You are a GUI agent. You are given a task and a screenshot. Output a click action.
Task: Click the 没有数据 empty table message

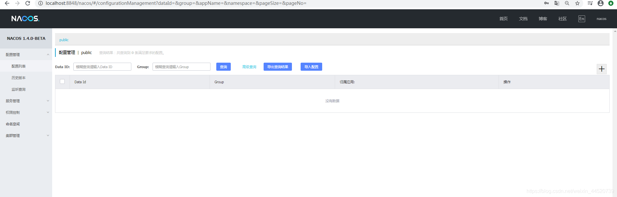click(x=332, y=101)
